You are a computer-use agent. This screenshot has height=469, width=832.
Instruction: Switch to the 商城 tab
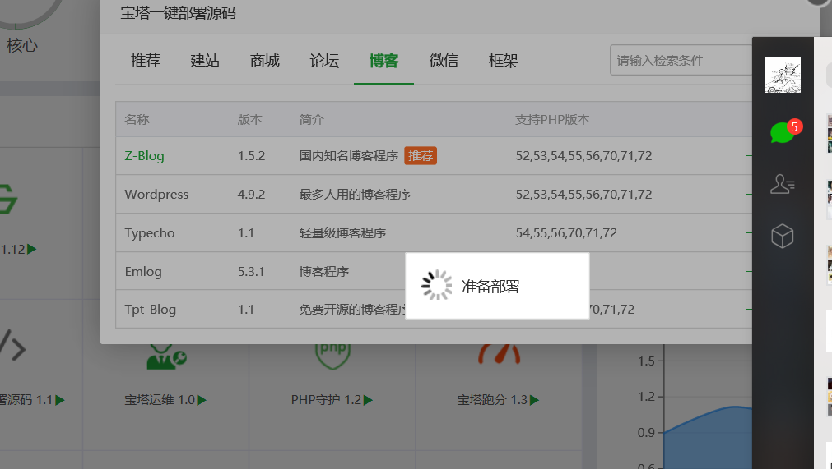pos(265,61)
